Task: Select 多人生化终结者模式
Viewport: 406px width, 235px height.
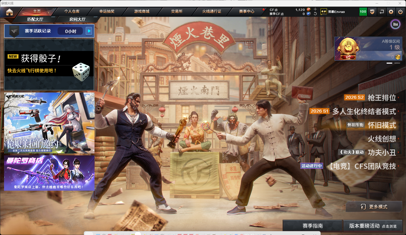Action: pyautogui.click(x=364, y=112)
